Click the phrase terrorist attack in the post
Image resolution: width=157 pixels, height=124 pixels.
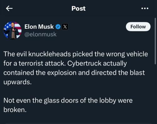coord(42,63)
